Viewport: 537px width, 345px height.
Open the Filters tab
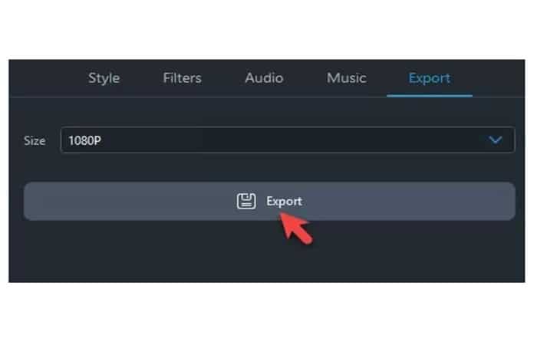pyautogui.click(x=183, y=78)
